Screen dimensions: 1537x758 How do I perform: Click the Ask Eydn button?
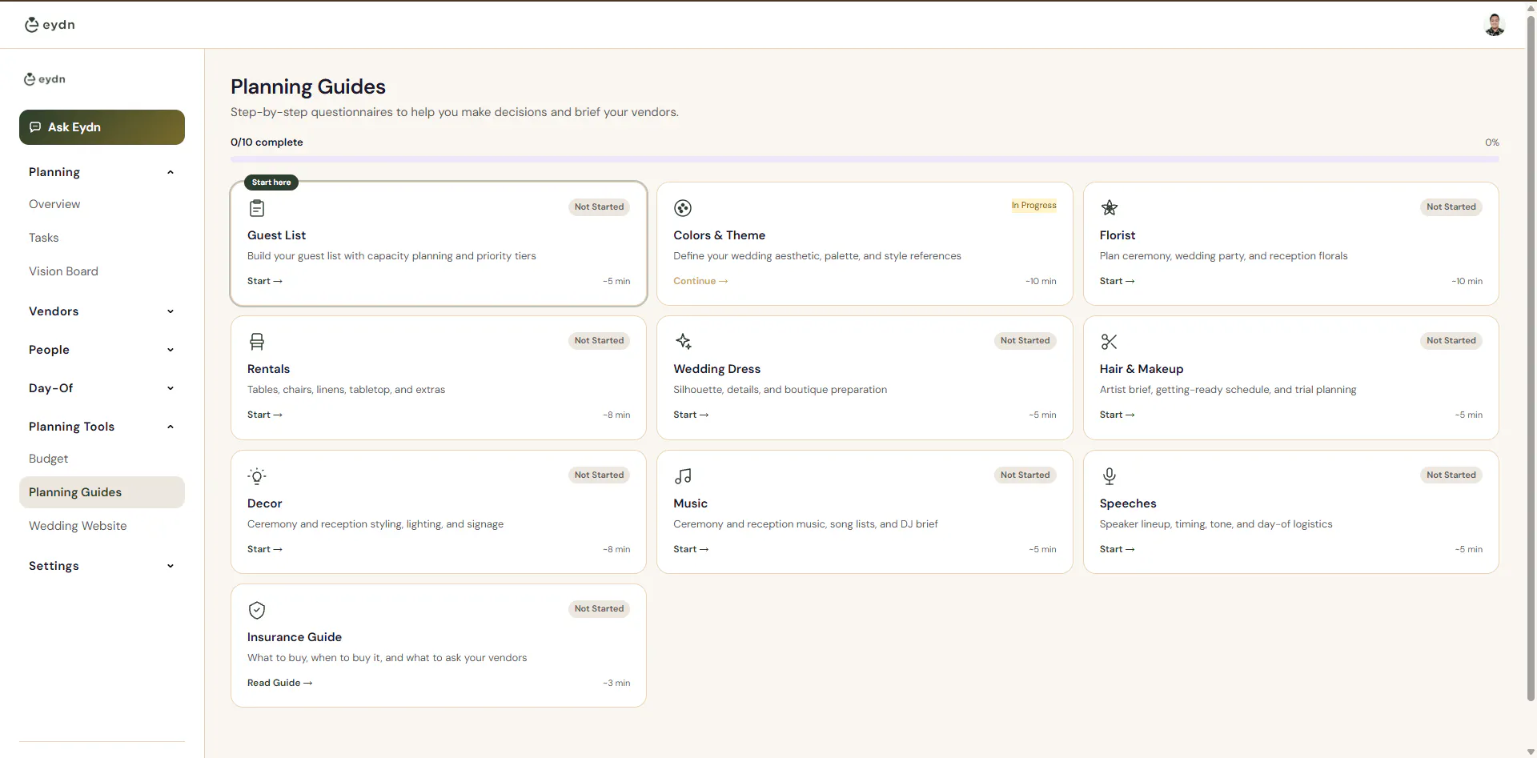click(x=102, y=127)
